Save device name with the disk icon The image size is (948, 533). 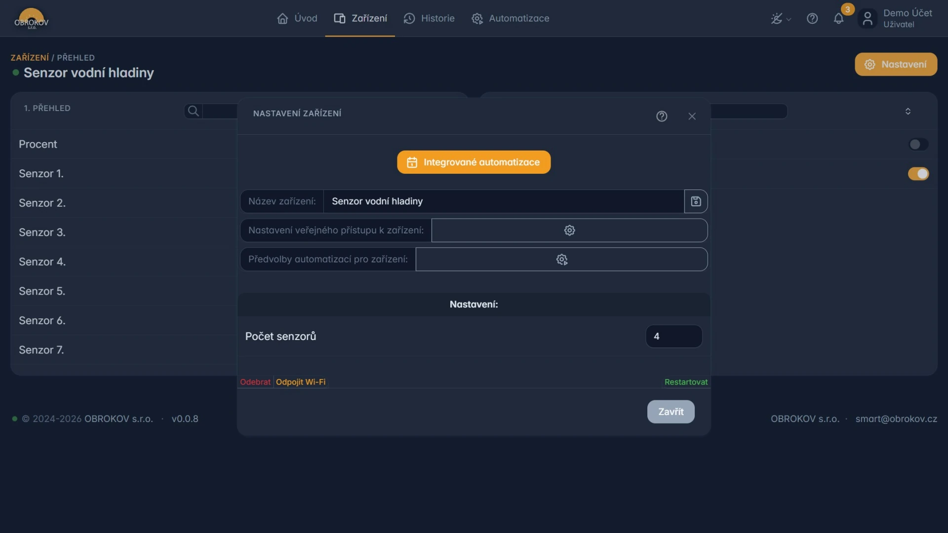(x=696, y=201)
